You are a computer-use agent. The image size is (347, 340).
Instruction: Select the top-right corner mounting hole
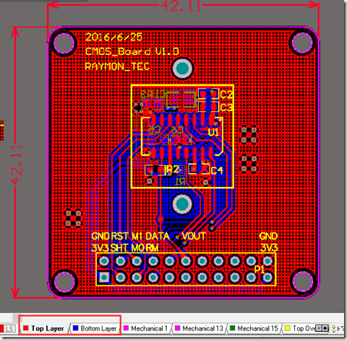click(302, 43)
